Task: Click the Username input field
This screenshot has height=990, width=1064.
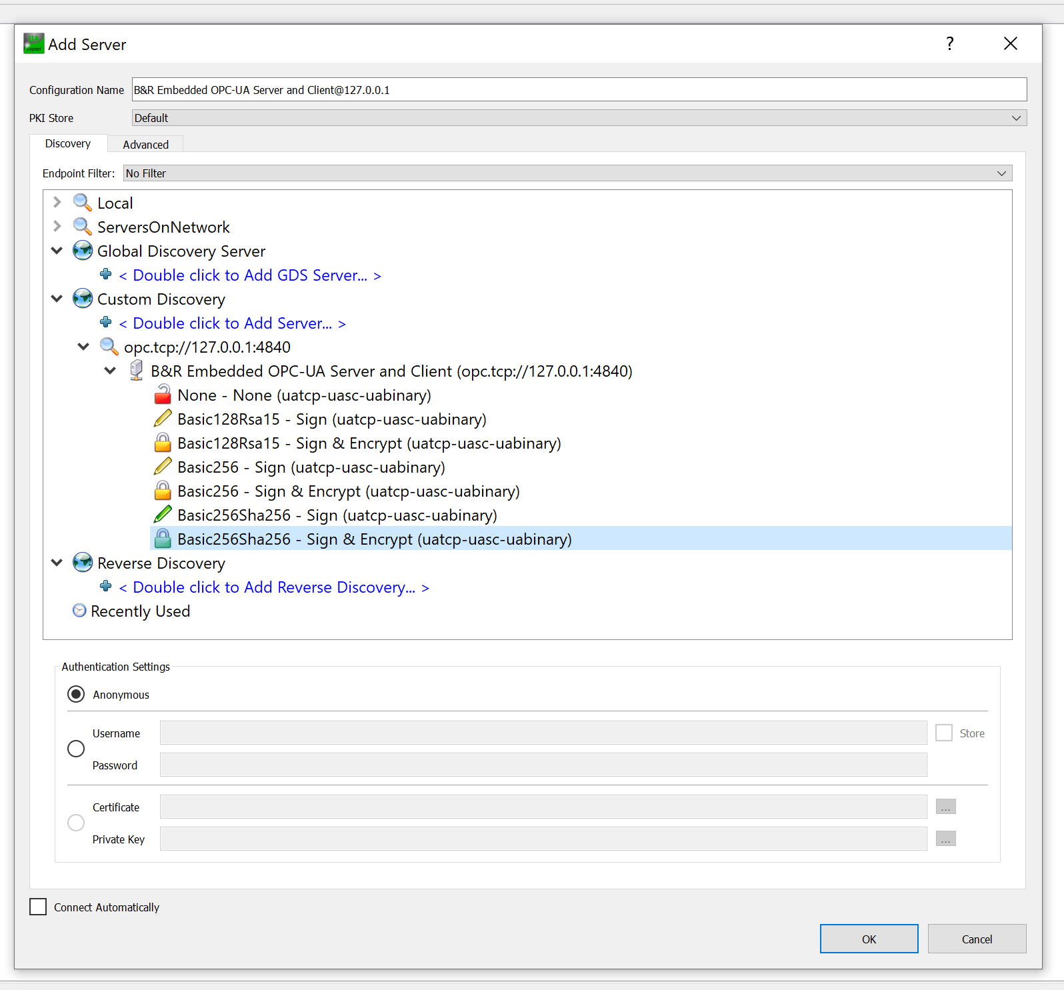Action: point(543,733)
